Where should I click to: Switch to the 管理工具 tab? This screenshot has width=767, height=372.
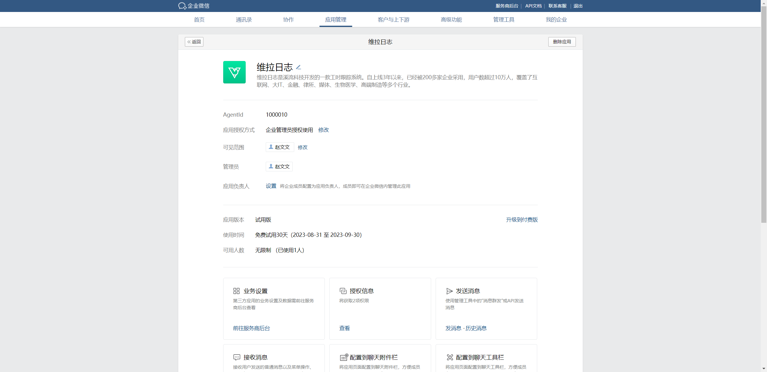[x=504, y=19]
